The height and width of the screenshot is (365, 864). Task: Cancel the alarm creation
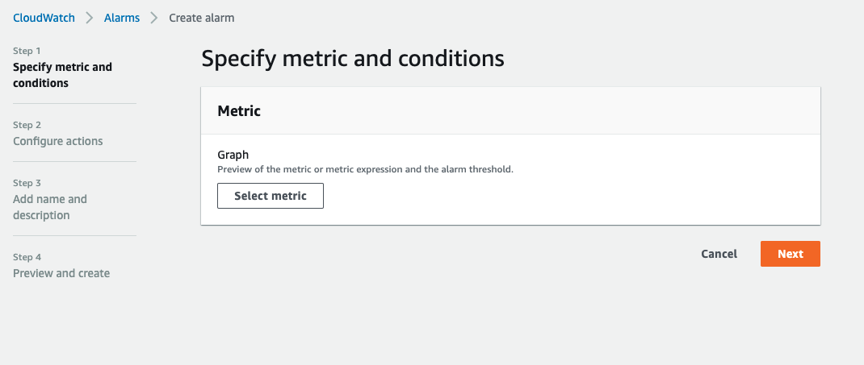click(719, 254)
